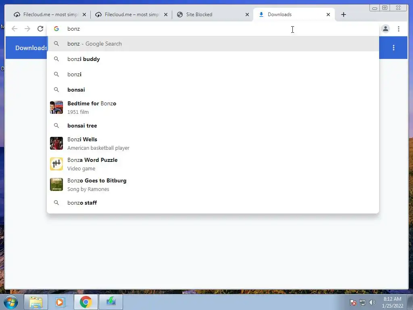This screenshot has height=310, width=413.
Task: Choose the 'bonz - Google Search' suggestion
Action: [213, 44]
